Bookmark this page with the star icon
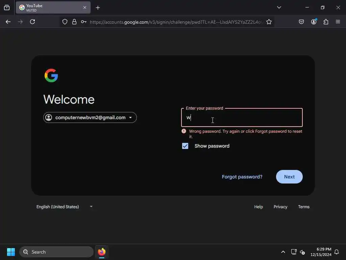Viewport: 346px width, 260px height. pos(269,22)
